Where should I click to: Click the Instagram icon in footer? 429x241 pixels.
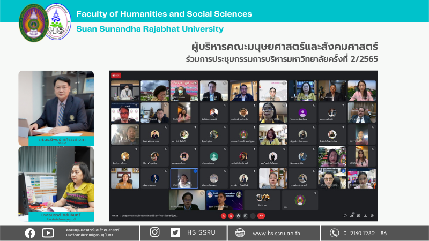click(x=154, y=232)
